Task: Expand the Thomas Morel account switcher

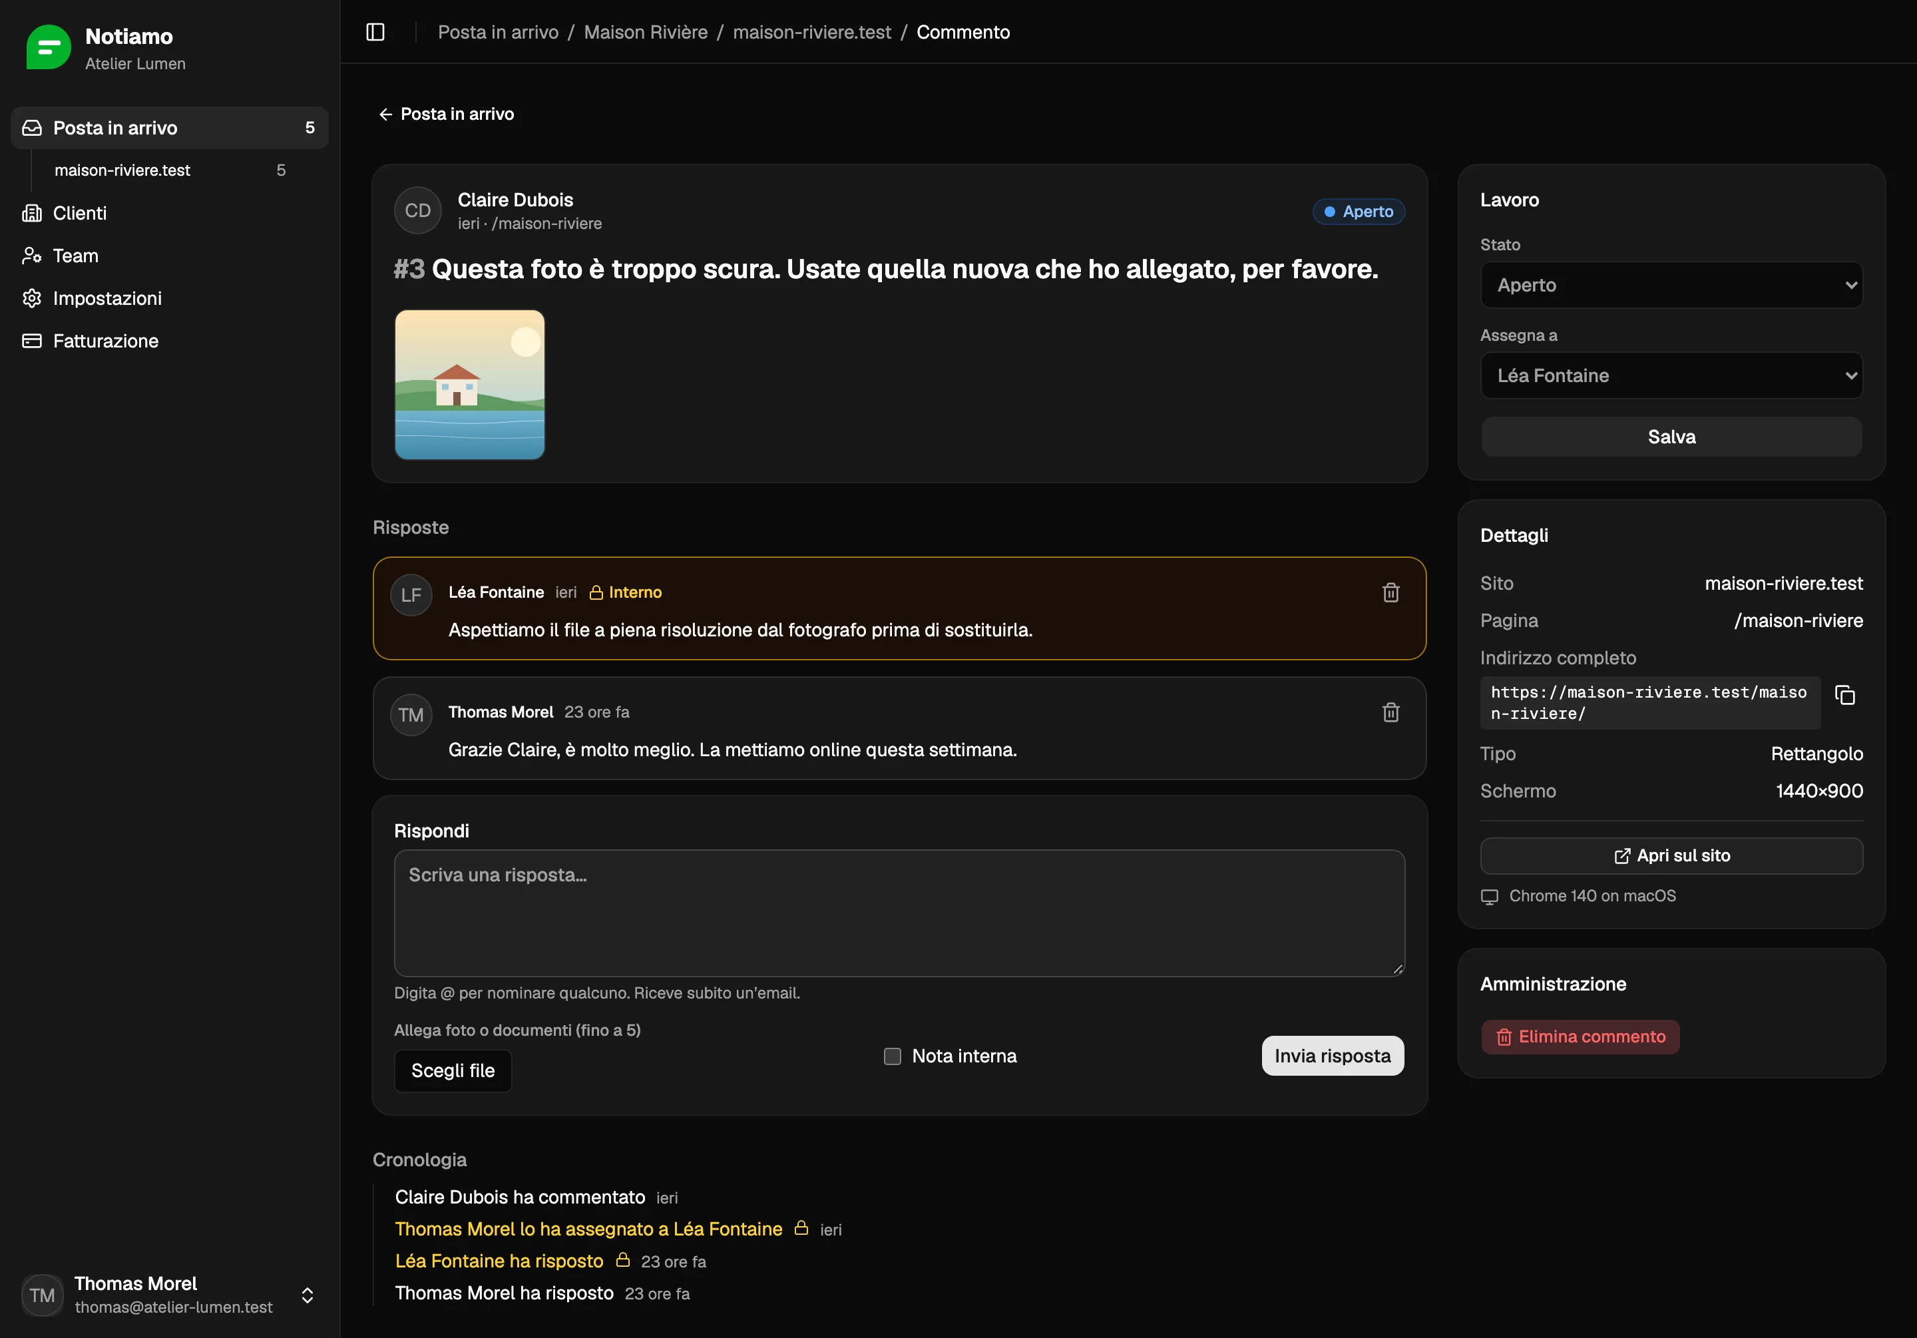Action: 170,1295
